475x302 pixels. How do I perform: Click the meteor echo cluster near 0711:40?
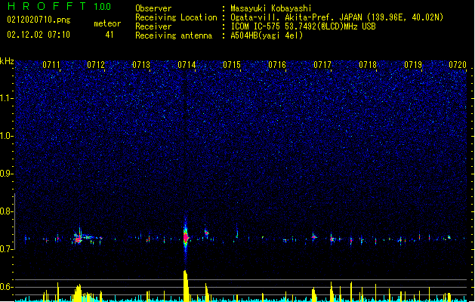coord(78,239)
